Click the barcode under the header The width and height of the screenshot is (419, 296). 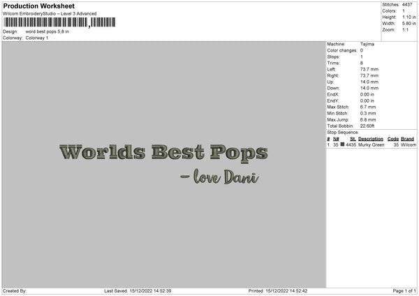point(59,22)
